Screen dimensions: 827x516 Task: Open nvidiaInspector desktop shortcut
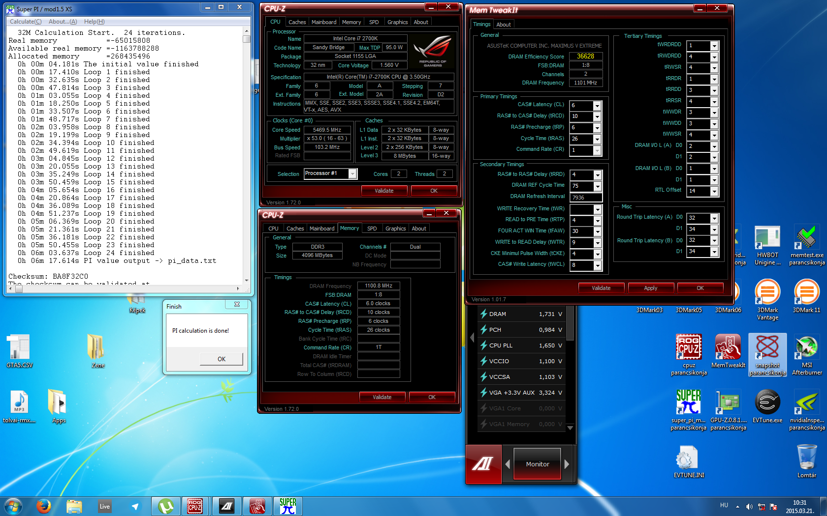[807, 410]
